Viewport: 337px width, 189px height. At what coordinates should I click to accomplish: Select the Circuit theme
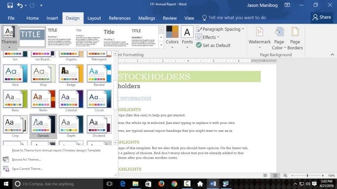click(x=99, y=101)
